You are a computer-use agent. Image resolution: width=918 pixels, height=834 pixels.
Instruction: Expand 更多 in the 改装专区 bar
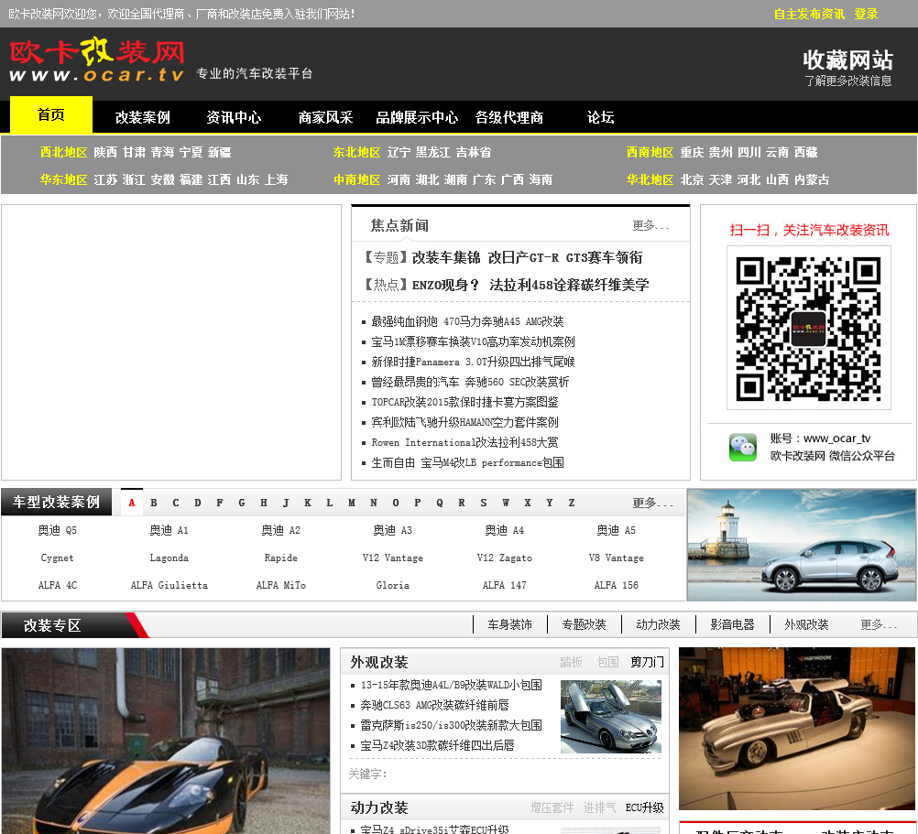pos(879,624)
